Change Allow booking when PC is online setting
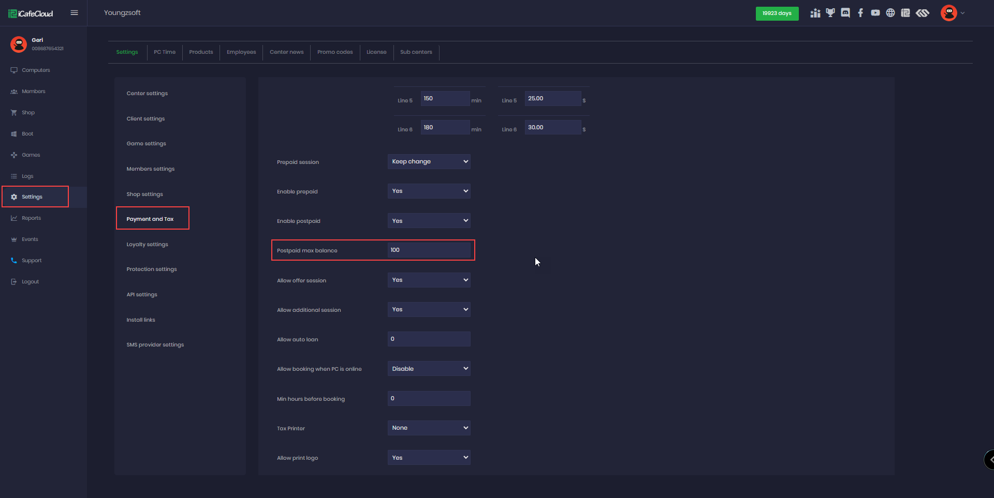 [x=429, y=368]
